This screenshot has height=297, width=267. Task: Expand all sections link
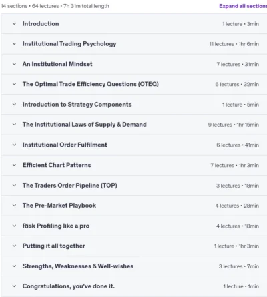243,6
